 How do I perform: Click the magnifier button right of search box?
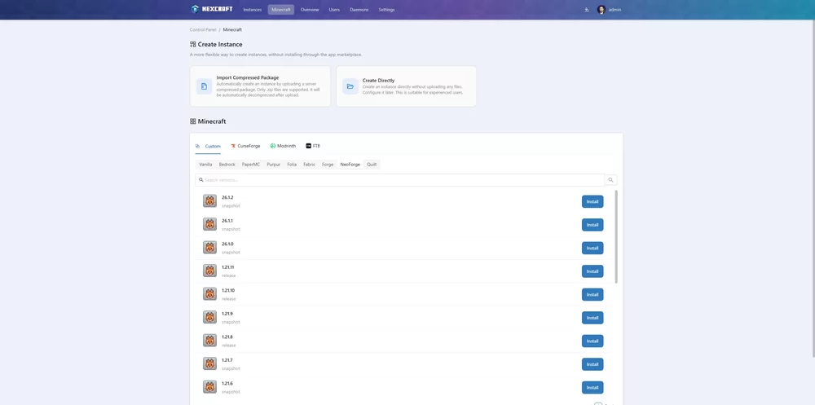click(x=610, y=180)
